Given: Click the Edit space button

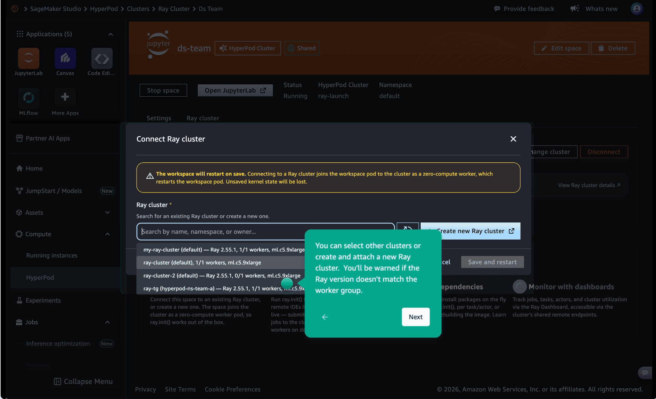Looking at the screenshot, I should [x=562, y=48].
